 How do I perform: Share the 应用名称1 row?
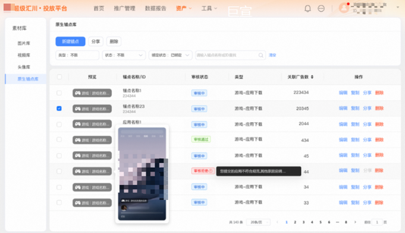[x=367, y=125]
